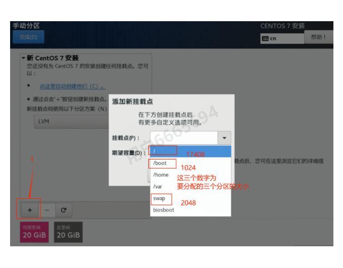Click the link to auto-create mount points
The height and width of the screenshot is (268, 343).
tap(72, 86)
